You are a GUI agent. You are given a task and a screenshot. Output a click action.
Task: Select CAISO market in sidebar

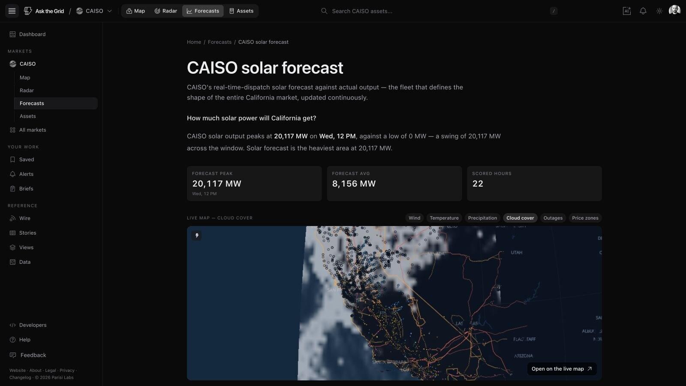tap(51, 64)
